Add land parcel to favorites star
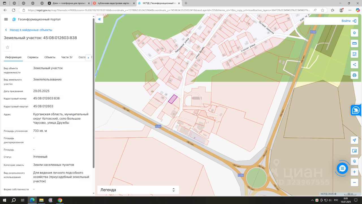Screen dimensions: 362x204 (x=8, y=47)
